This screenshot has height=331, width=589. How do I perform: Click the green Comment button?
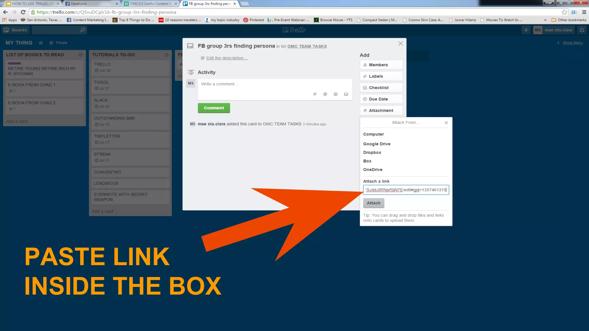pyautogui.click(x=214, y=108)
